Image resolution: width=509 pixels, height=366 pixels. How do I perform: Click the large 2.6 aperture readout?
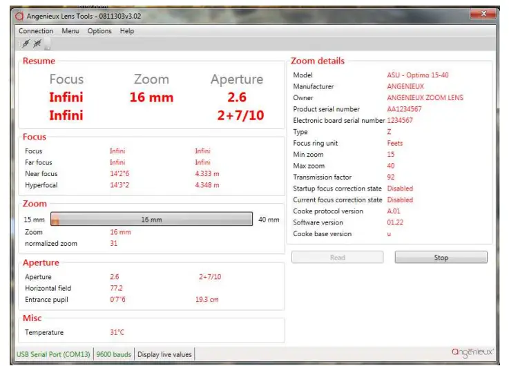pos(237,97)
